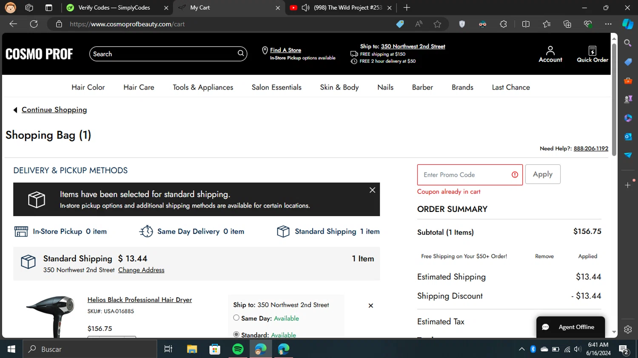This screenshot has width=638, height=358.
Task: Open Skin & Body menu
Action: [x=339, y=87]
